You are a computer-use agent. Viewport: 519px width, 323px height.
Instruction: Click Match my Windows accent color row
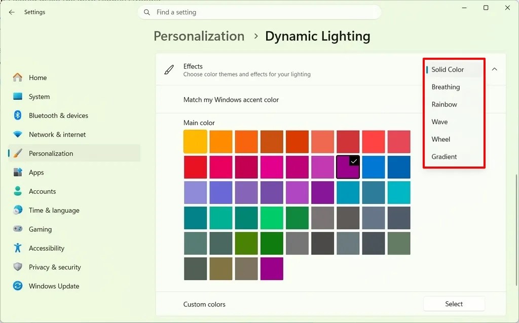pyautogui.click(x=330, y=100)
